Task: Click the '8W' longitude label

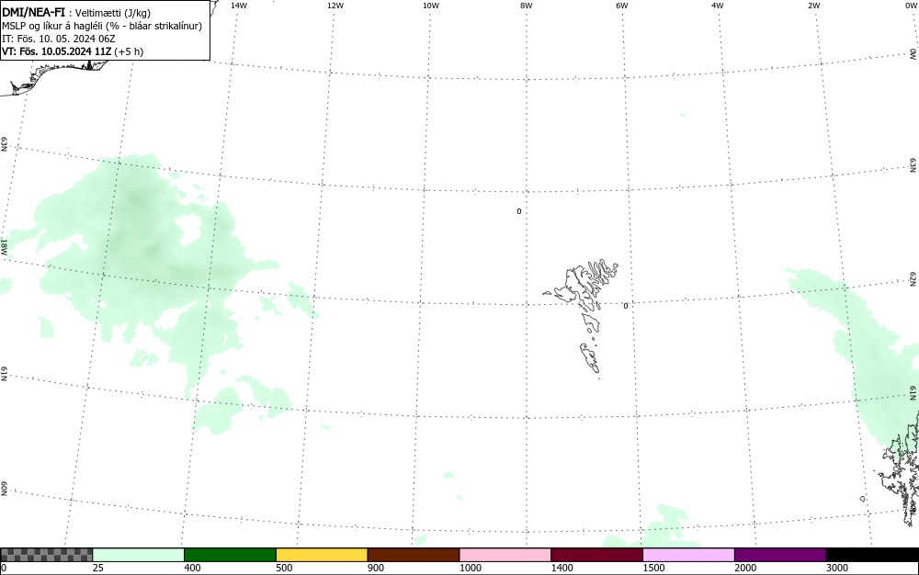Action: (527, 6)
